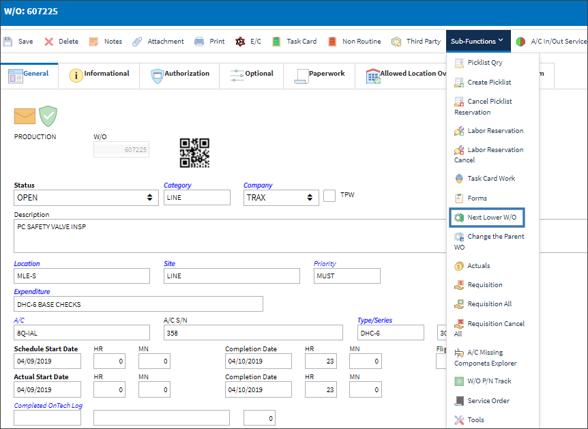Switch to the Informational tab

(x=99, y=75)
